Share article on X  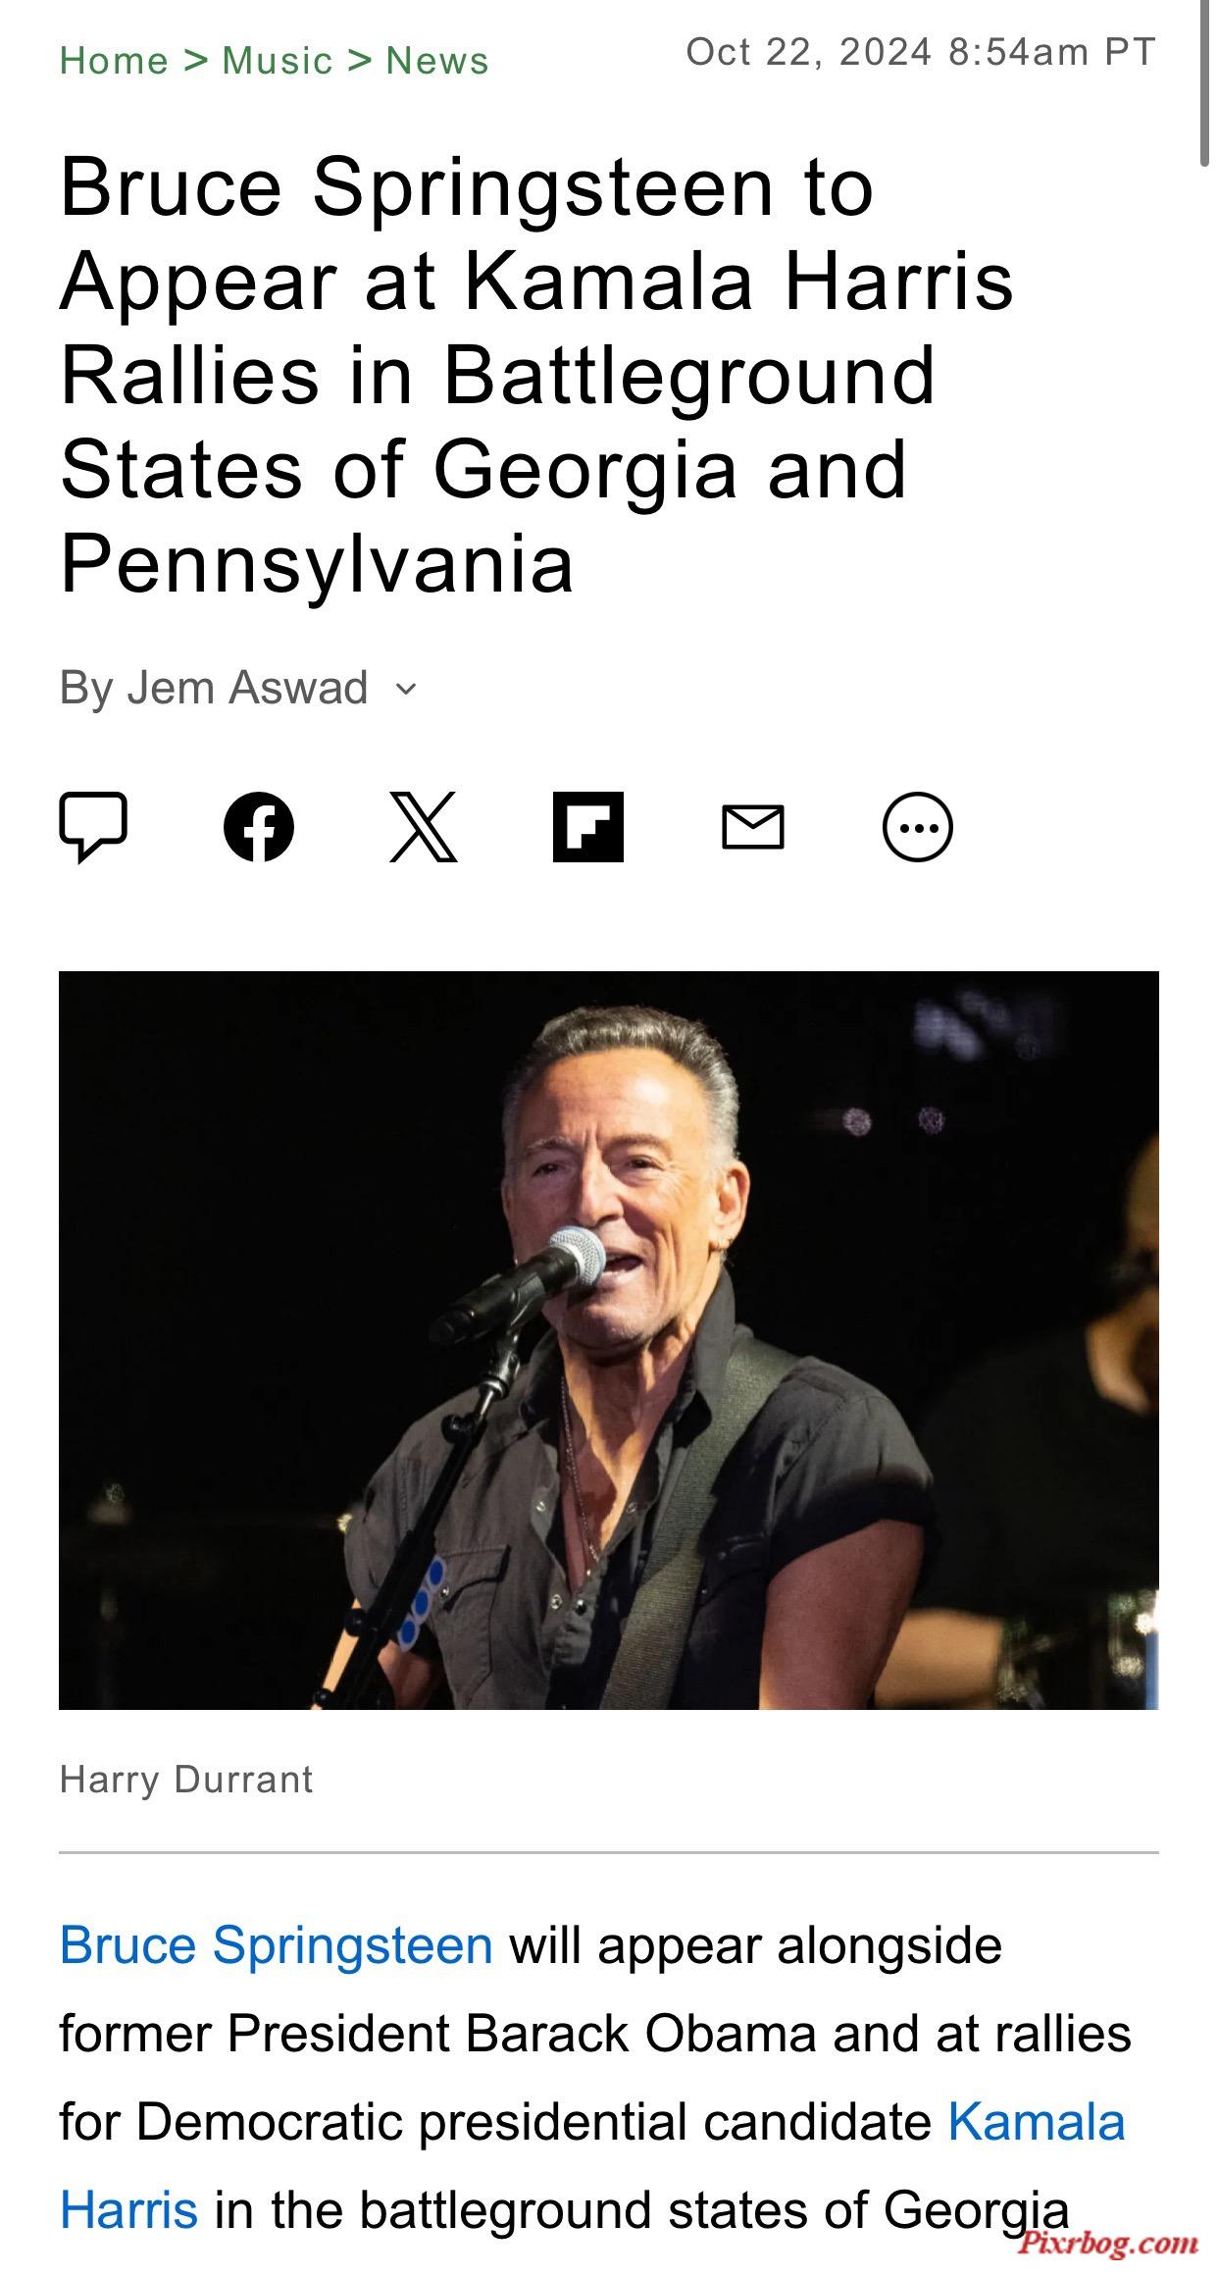click(424, 827)
